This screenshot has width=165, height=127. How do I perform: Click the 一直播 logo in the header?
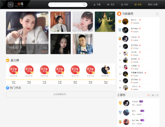click(x=16, y=4)
